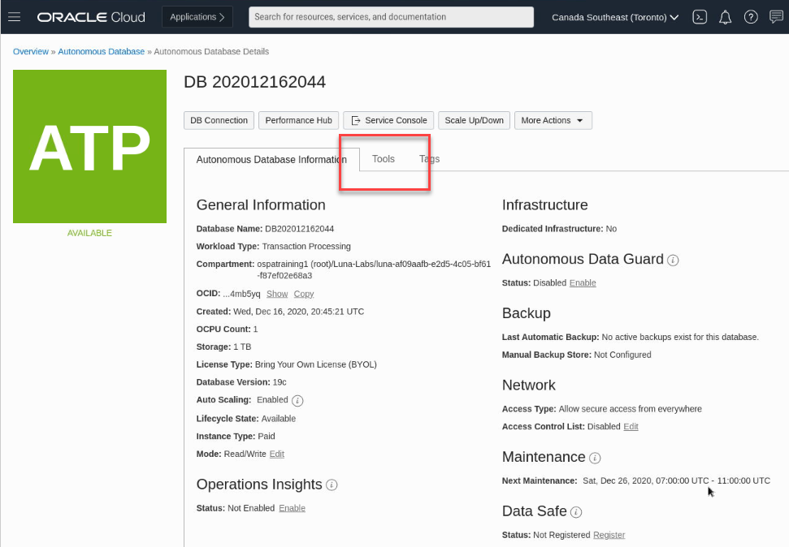This screenshot has height=547, width=789.
Task: Open the Canada Southeast (Toronto) region selector
Action: click(615, 17)
